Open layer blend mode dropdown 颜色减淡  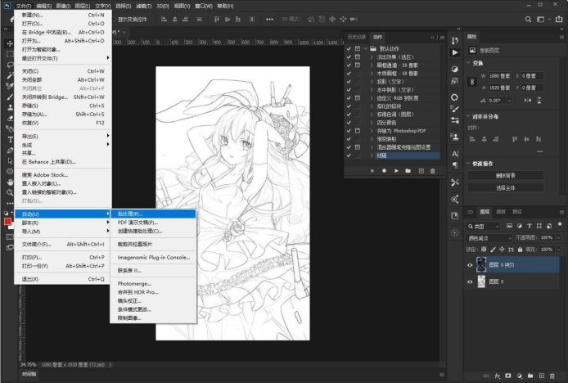coord(489,238)
